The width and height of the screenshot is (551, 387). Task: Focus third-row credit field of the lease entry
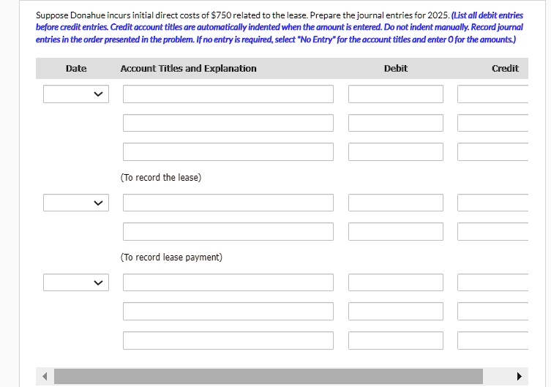pyautogui.click(x=493, y=151)
